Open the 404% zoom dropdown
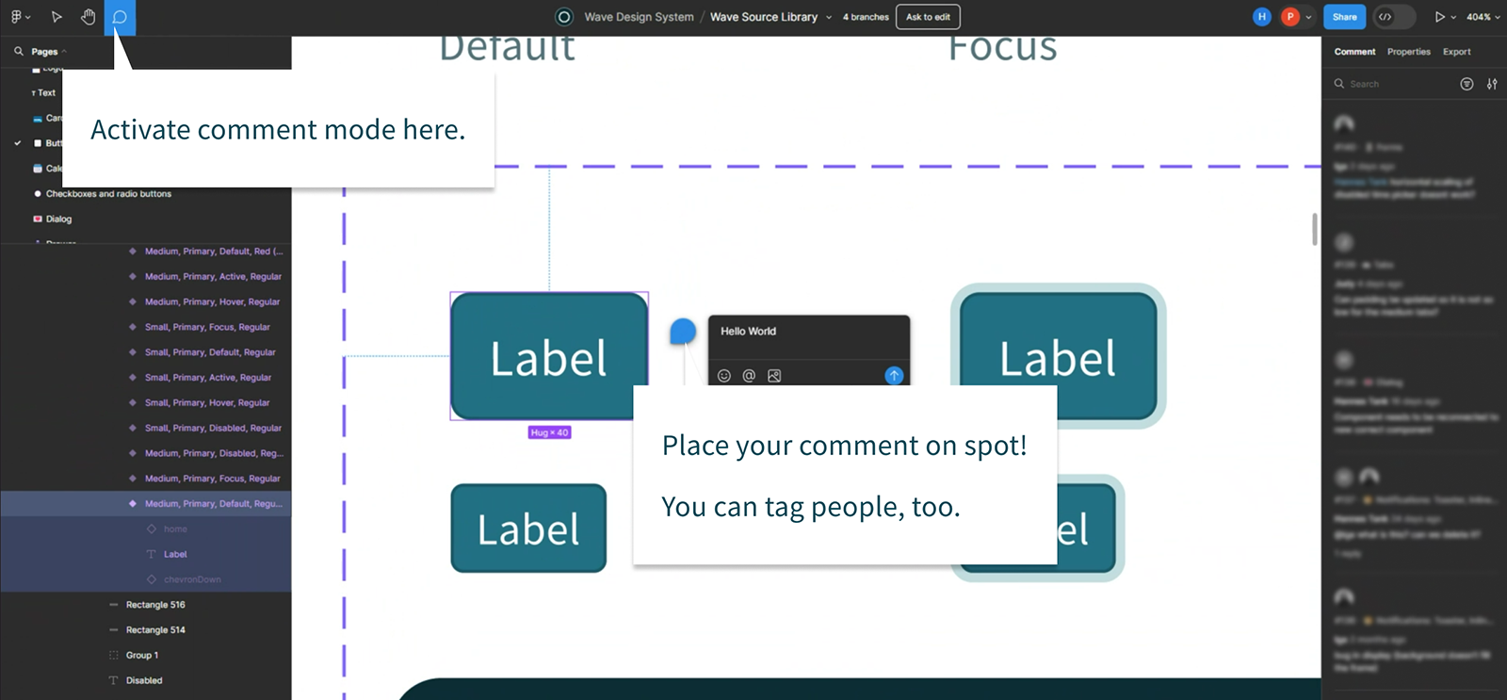1507x700 pixels. click(1483, 17)
